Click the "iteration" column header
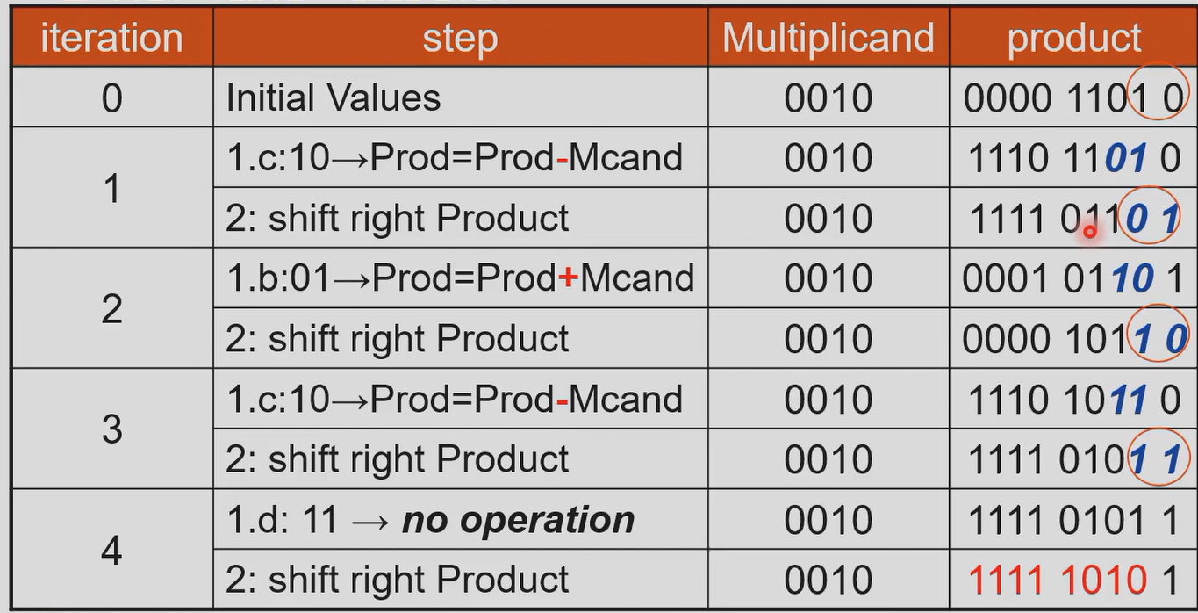 (x=111, y=39)
